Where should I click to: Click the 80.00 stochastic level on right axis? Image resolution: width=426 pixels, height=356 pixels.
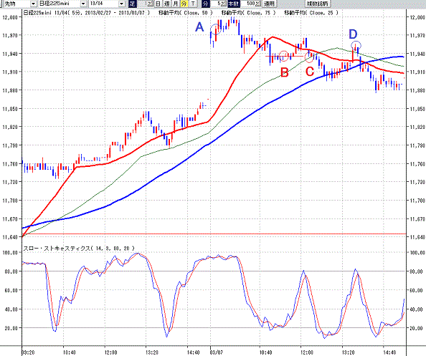417,271
